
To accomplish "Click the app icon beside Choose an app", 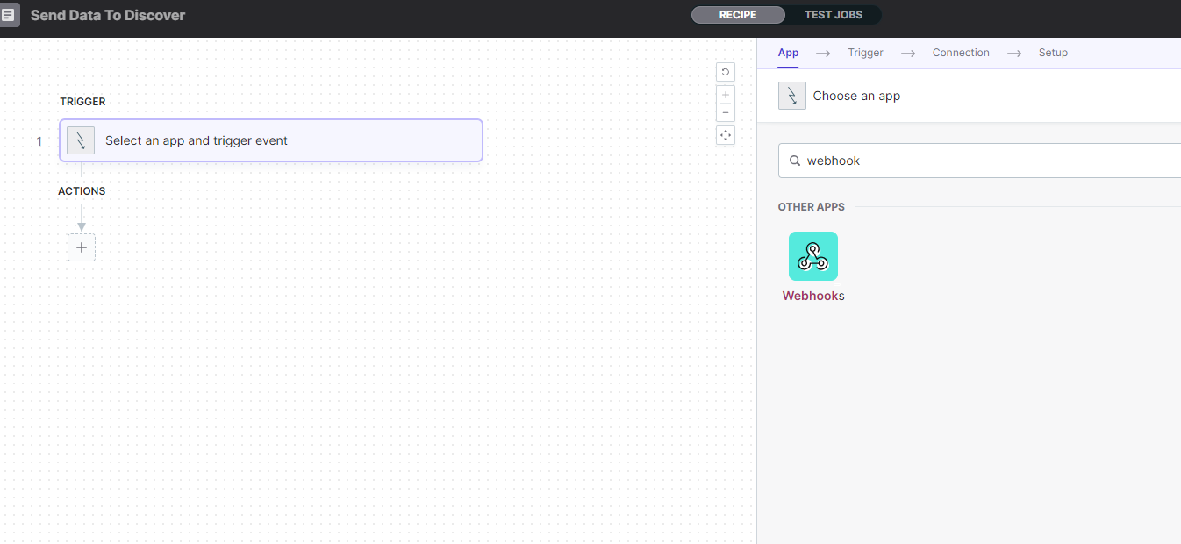I will click(791, 95).
